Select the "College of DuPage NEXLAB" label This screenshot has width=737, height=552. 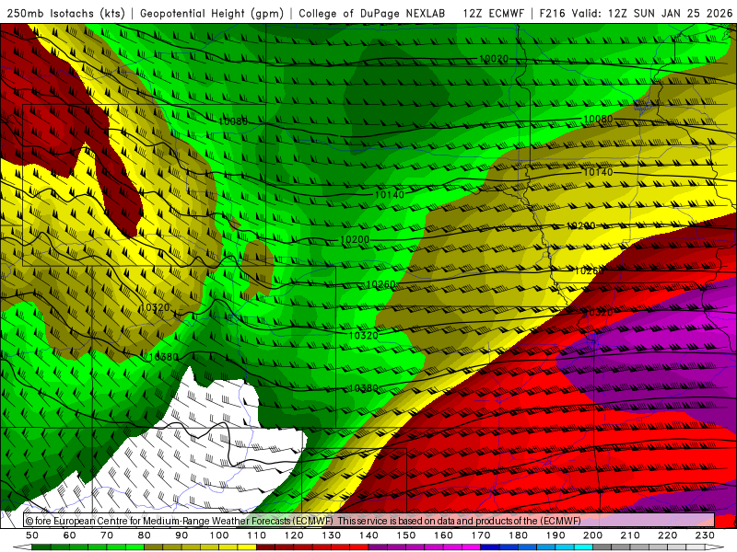(372, 14)
